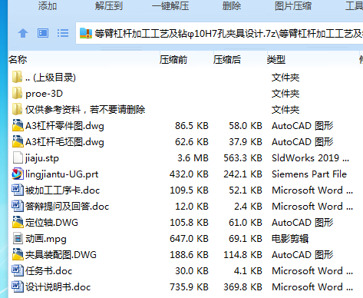Click the 动画.mpg video icon
Image resolution: width=363 pixels, height=298 pixels.
[x=18, y=238]
